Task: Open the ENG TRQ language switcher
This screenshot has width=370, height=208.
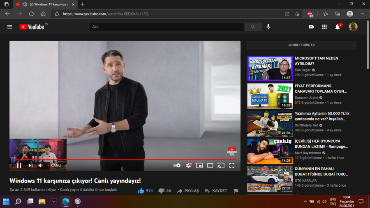Action: point(333,201)
